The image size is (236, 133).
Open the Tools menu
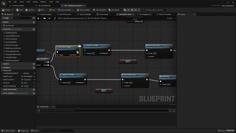(x=51, y=2)
